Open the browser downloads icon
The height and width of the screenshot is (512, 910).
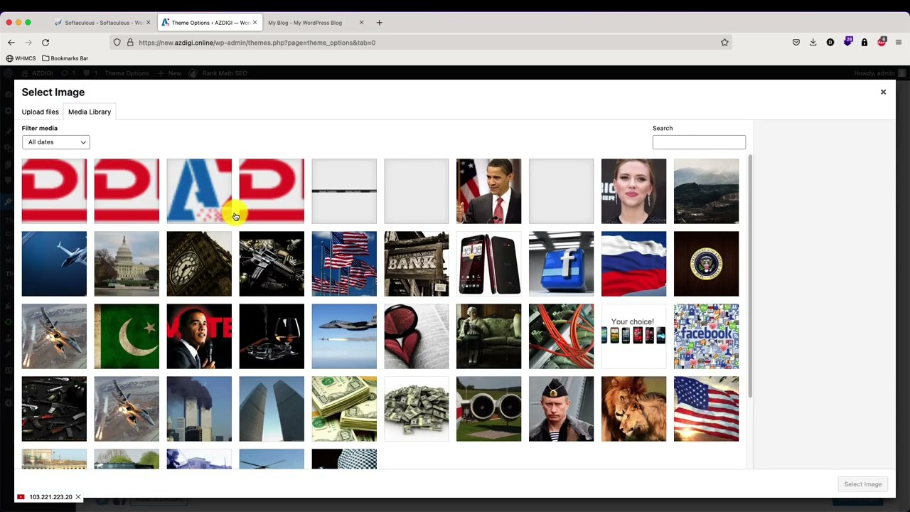pyautogui.click(x=813, y=43)
